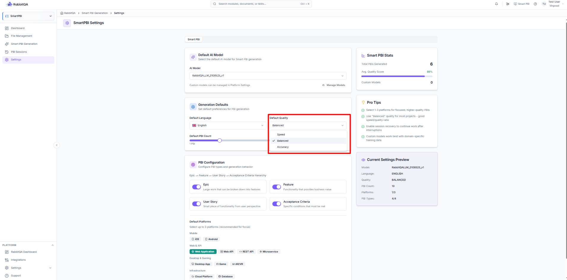Open PBI Sessions history icon
This screenshot has width=567, height=280.
click(x=7, y=52)
